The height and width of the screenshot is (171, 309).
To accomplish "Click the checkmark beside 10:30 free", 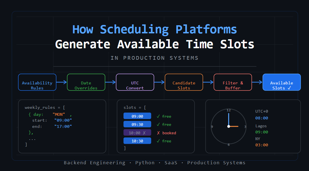I will click(158, 141).
